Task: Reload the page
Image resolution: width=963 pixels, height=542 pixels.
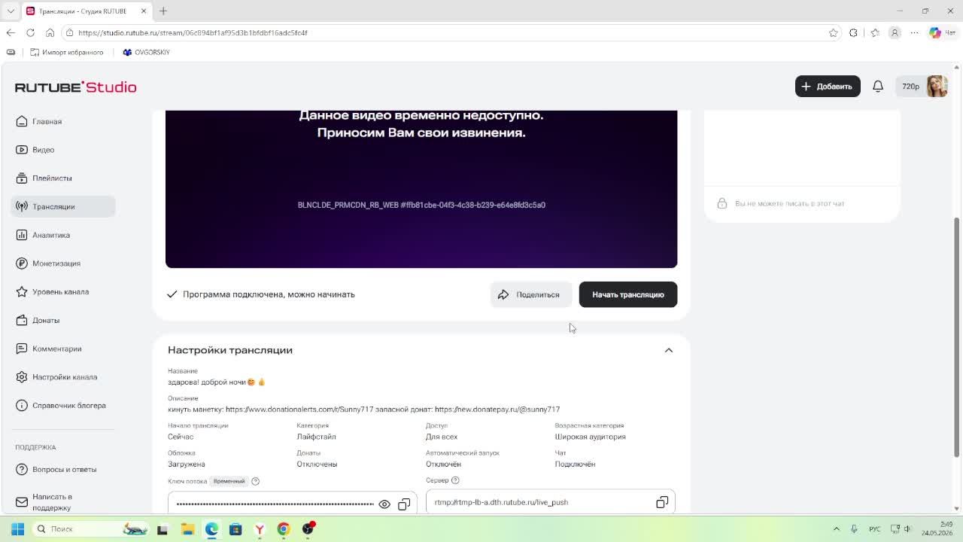Action: click(30, 32)
